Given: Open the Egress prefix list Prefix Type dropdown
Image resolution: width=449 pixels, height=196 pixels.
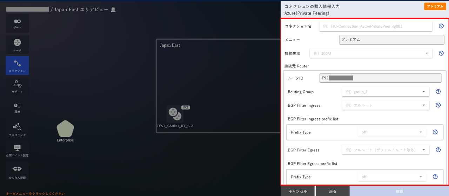Looking at the screenshot, I should pos(392,177).
